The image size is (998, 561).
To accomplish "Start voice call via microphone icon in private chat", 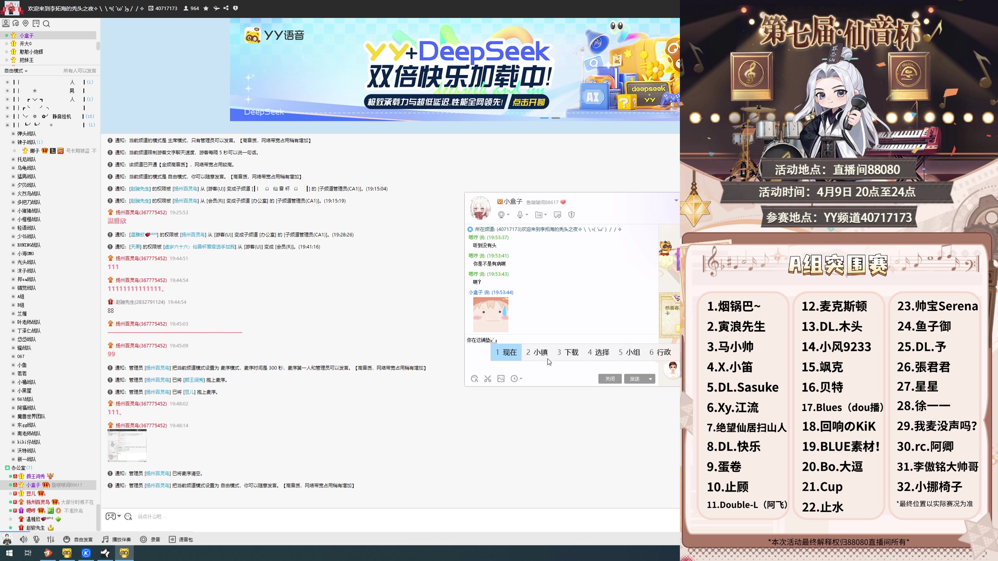I will coord(520,215).
